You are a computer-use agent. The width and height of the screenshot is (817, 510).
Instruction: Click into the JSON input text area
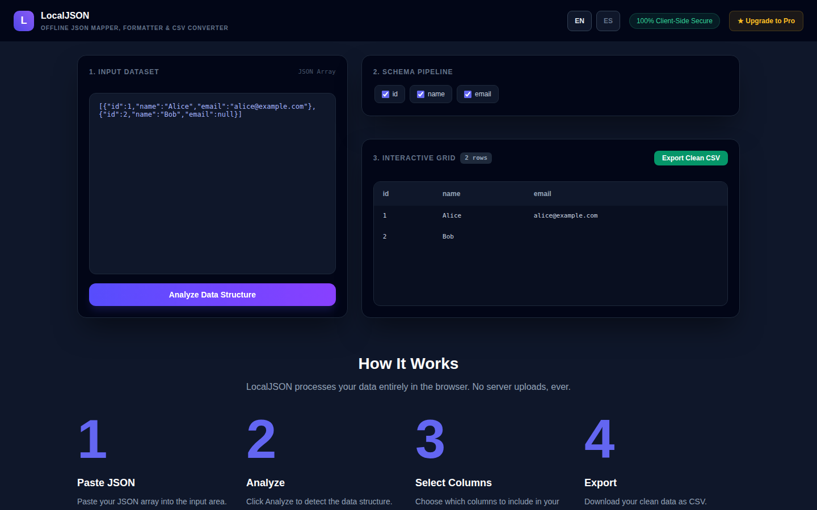tap(212, 184)
